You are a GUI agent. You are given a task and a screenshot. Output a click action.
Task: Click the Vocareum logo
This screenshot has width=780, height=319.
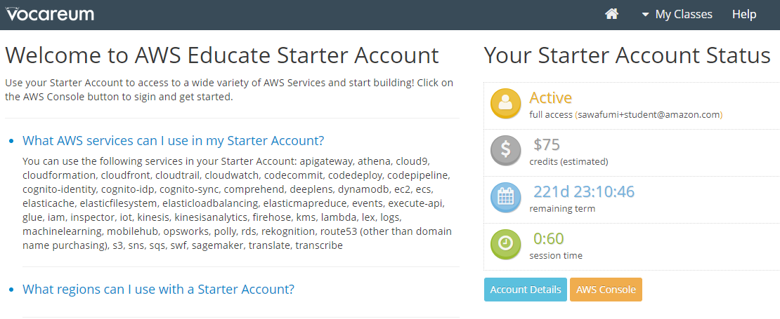(50, 15)
